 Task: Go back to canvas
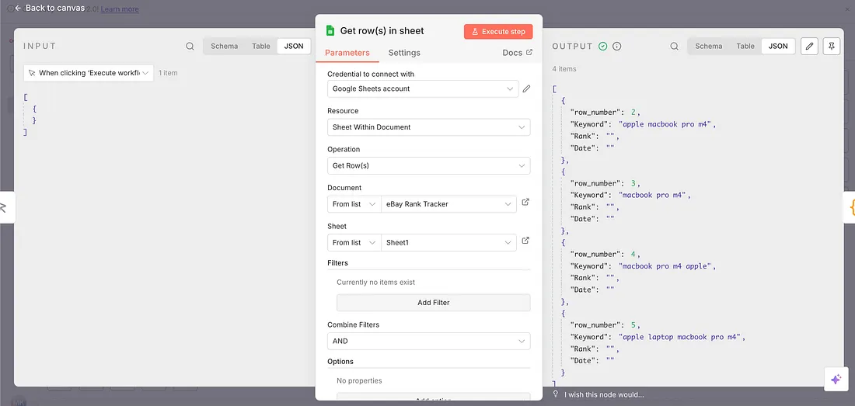coord(50,8)
